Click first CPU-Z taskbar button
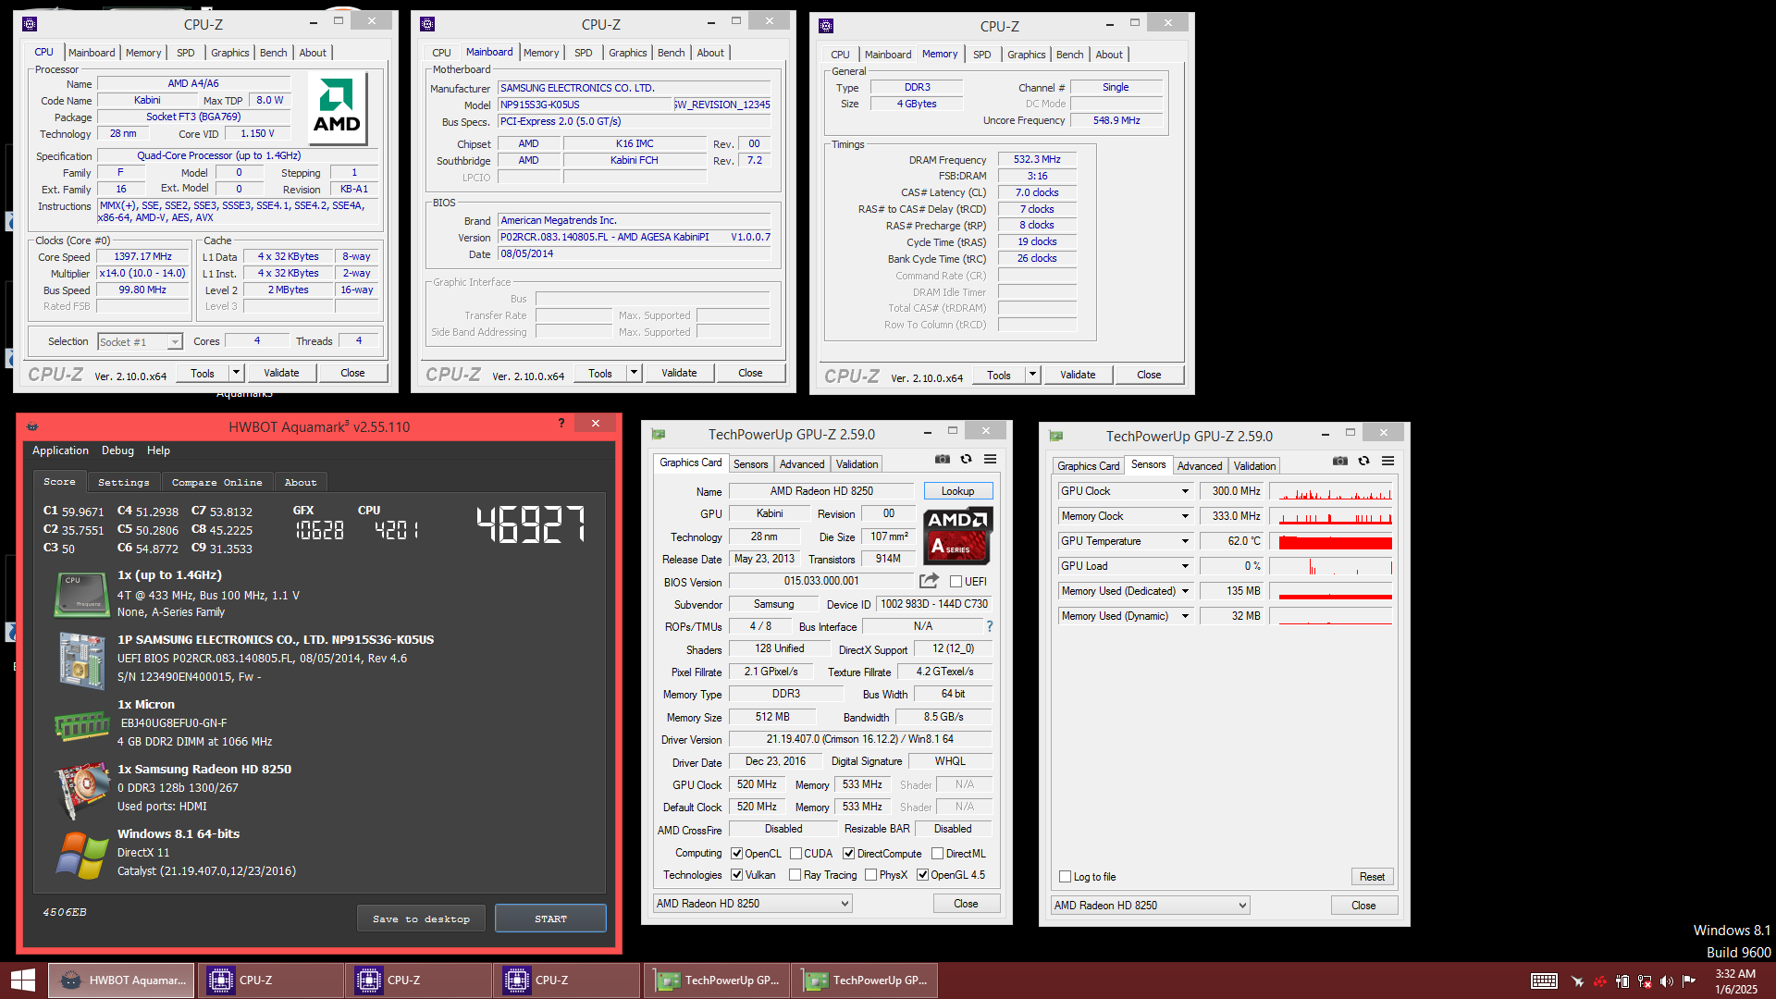1776x999 pixels. (x=269, y=980)
